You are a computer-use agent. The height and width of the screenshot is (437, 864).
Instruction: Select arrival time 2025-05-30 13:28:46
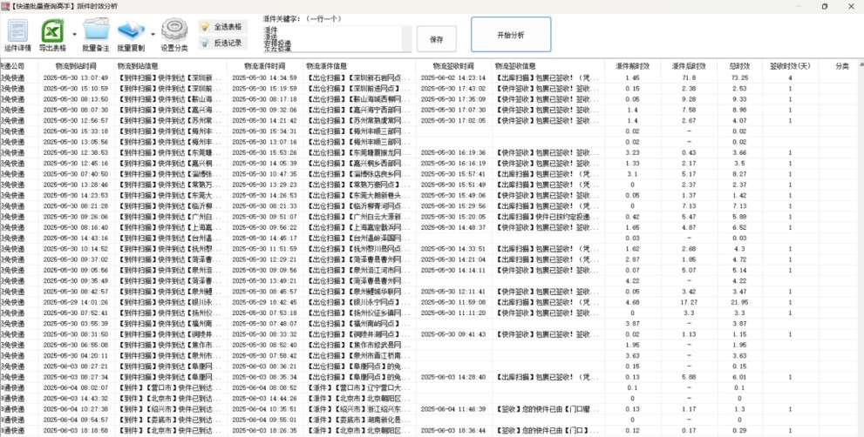[76, 185]
